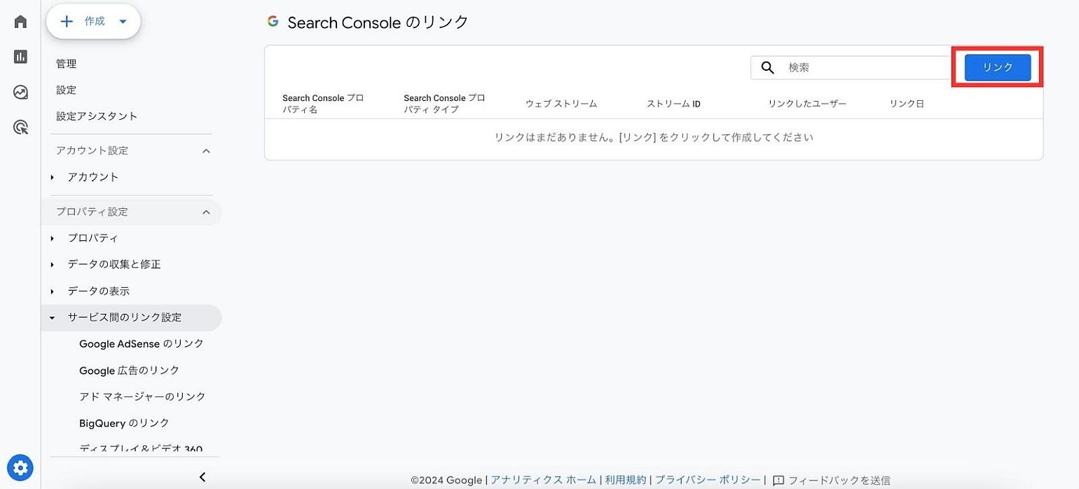Collapse the sidebar with the left chevron
The width and height of the screenshot is (1079, 489).
(202, 477)
